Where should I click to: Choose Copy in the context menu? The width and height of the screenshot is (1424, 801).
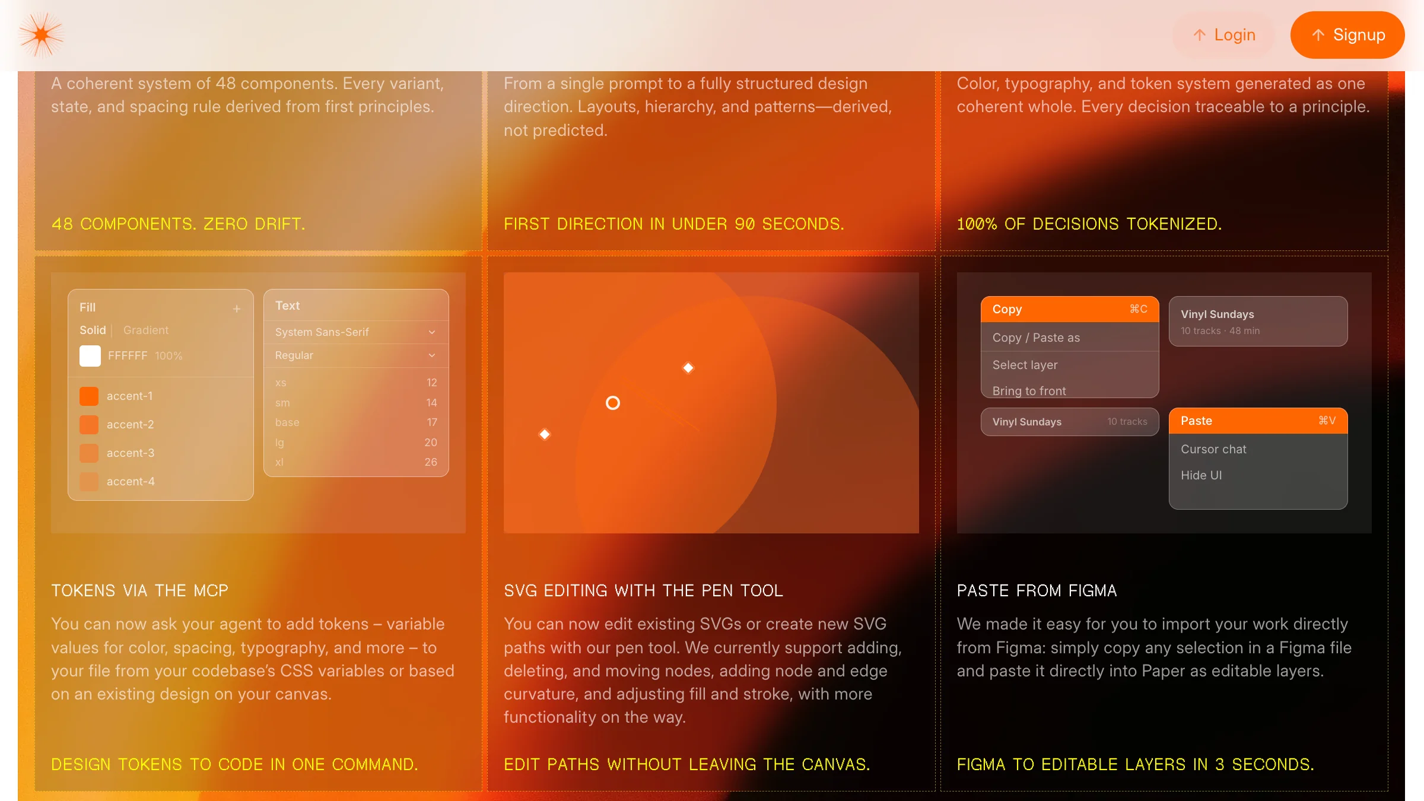(1070, 309)
